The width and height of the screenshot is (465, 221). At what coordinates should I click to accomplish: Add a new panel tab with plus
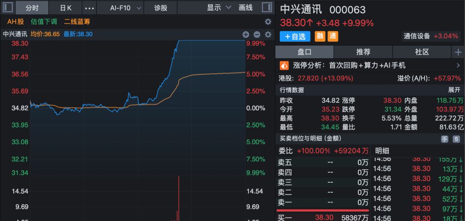point(458,52)
